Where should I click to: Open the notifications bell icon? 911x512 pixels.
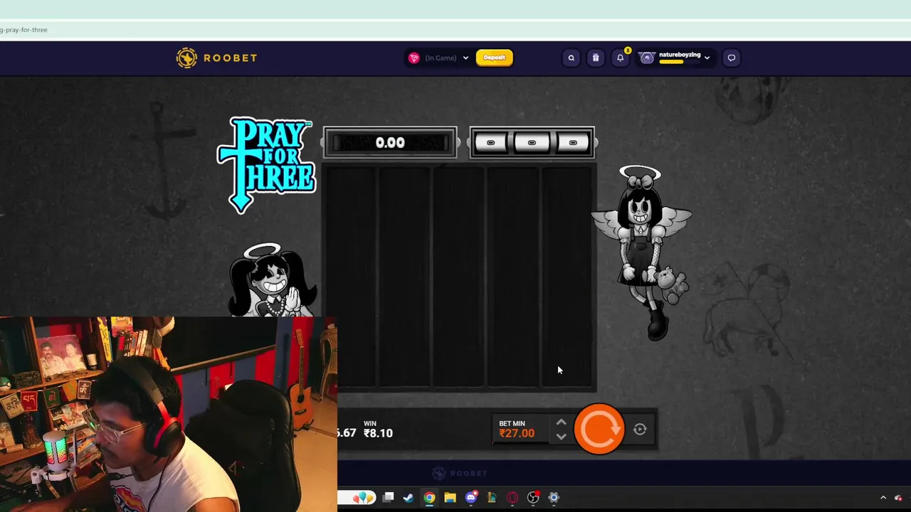point(620,58)
